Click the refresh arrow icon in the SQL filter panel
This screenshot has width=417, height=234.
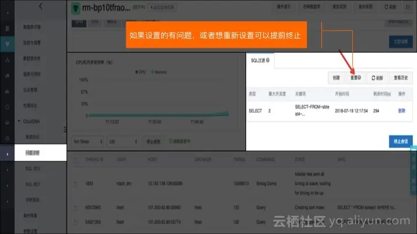374,78
